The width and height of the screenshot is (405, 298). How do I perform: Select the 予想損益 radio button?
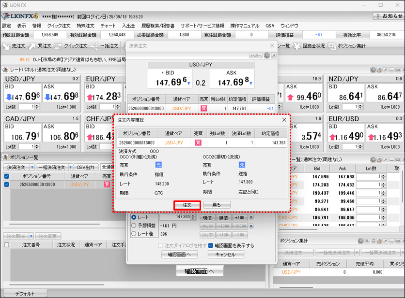click(x=134, y=225)
